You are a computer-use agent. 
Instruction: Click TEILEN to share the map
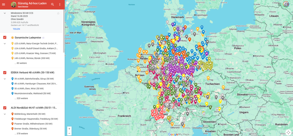(x=16, y=29)
